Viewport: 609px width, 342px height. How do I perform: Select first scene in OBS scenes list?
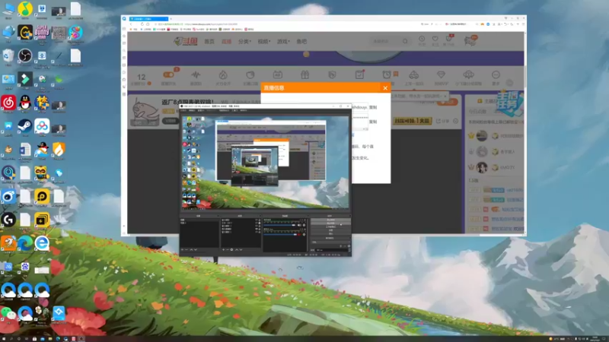pos(199,220)
